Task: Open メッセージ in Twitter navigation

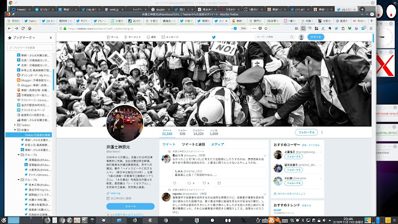Action: 170,37
